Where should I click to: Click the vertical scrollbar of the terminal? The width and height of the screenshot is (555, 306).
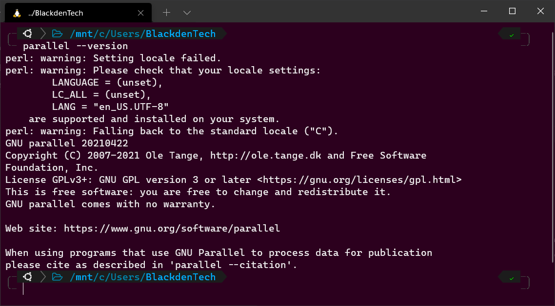[553, 147]
